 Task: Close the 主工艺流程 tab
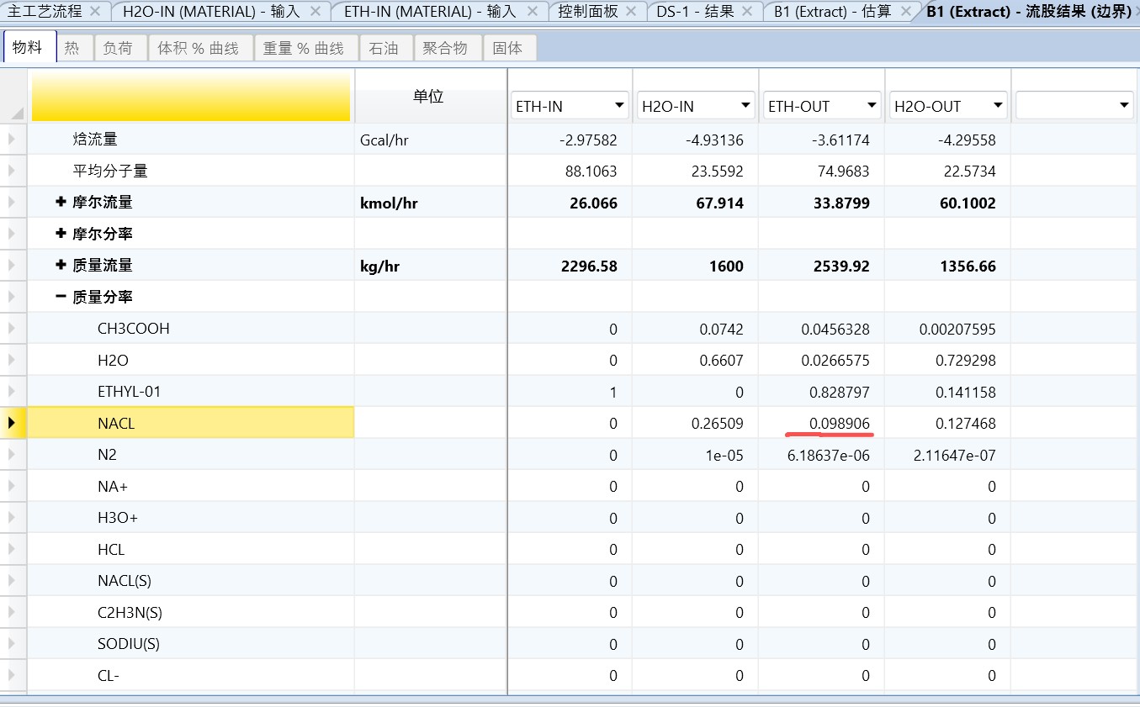click(x=94, y=11)
